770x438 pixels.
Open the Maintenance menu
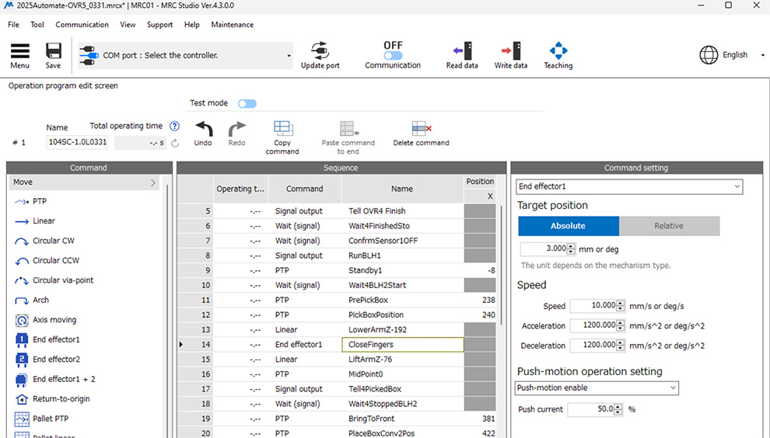(x=233, y=25)
